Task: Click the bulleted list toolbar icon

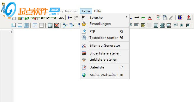Action: tap(70, 18)
